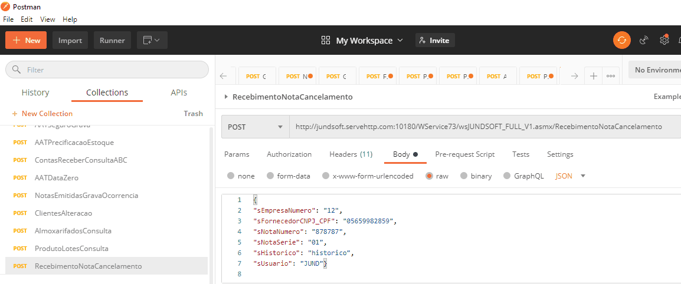This screenshot has width=681, height=284.
Task: Click the Import button
Action: pyautogui.click(x=70, y=40)
